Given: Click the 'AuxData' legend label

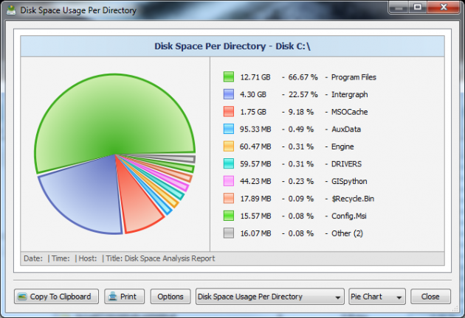Looking at the screenshot, I should (x=346, y=130).
